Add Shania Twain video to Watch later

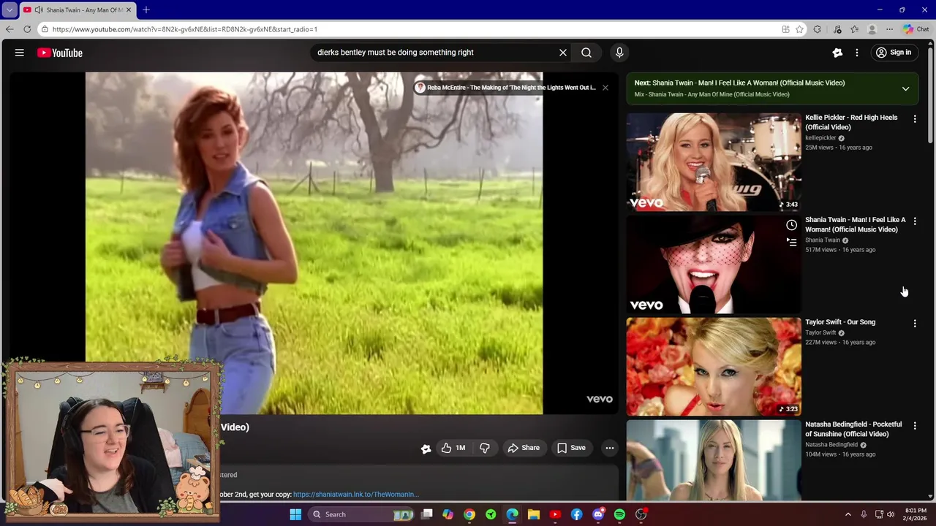[x=791, y=225]
